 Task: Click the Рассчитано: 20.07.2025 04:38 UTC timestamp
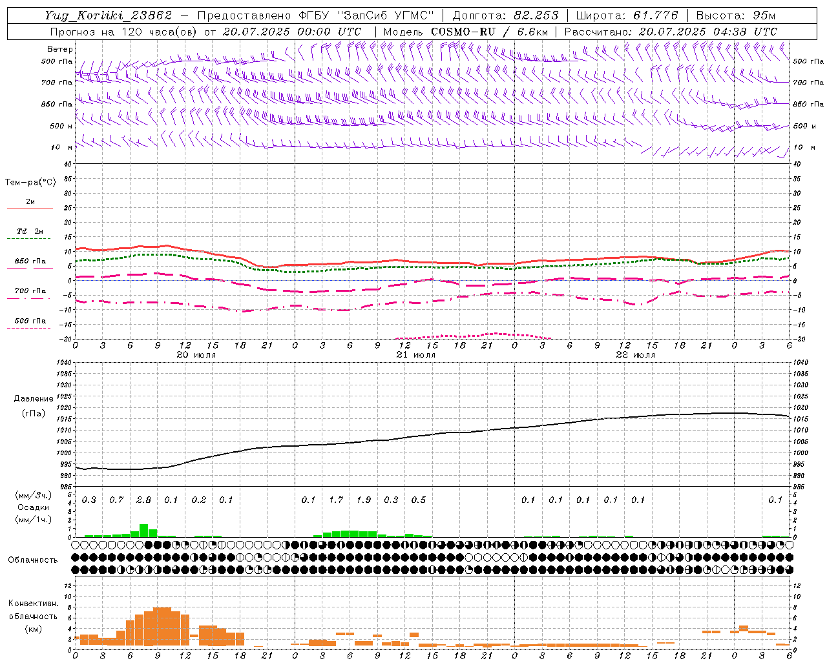(x=671, y=32)
